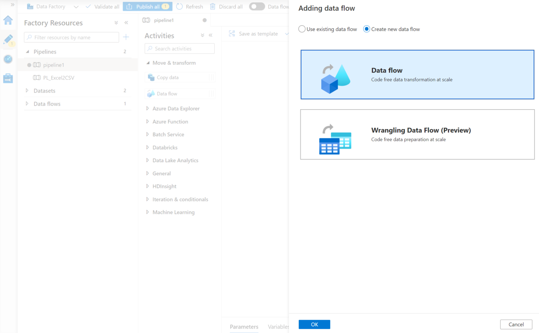Click the Refresh circular arrow icon
539x333 pixels.
pyautogui.click(x=179, y=7)
